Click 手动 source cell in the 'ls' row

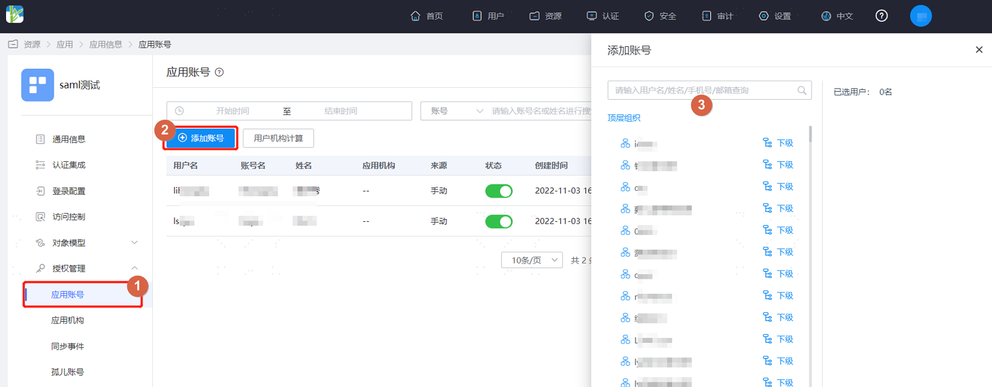(439, 221)
